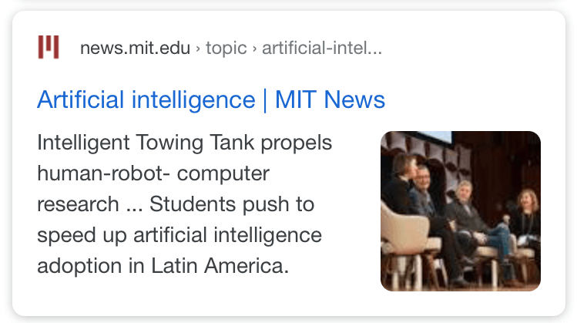577x323 pixels.
Task: Open the news.mit.edu domain text
Action: [x=135, y=48]
